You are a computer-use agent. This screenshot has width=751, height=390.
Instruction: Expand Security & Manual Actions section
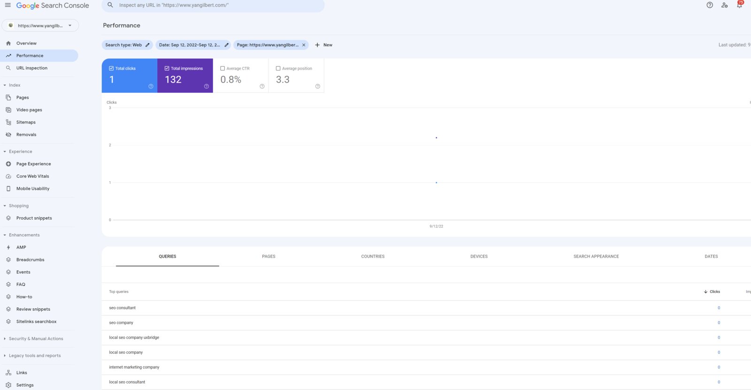pos(5,339)
